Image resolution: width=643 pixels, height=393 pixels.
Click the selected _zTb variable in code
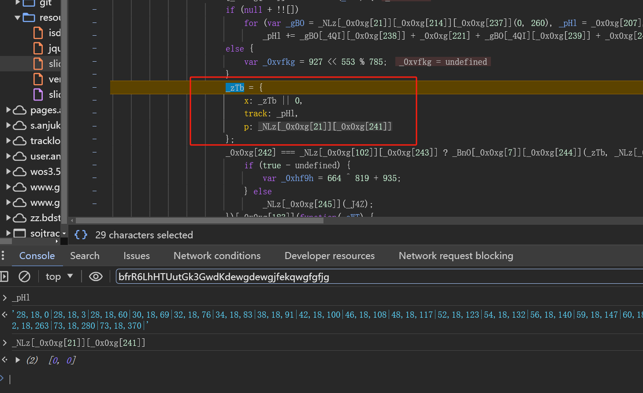pos(235,88)
